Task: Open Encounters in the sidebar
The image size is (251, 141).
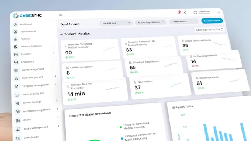Action: coord(28,62)
